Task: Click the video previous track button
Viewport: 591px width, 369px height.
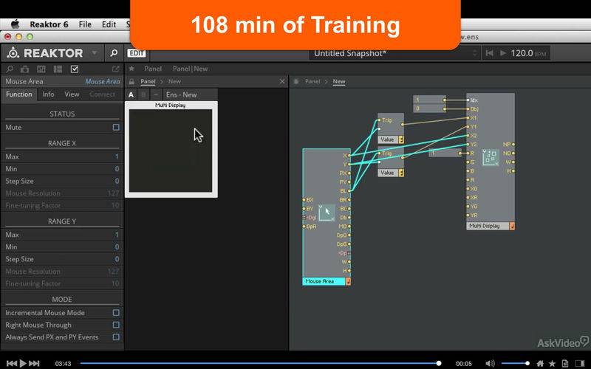Action: tap(11, 363)
